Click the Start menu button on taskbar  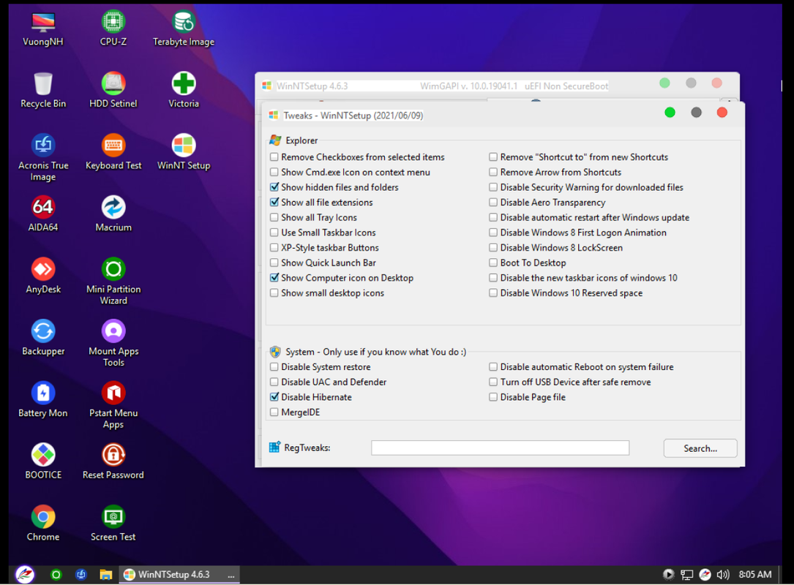pyautogui.click(x=25, y=574)
